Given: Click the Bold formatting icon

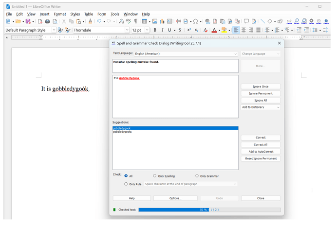Looking at the screenshot, I should (155, 30).
